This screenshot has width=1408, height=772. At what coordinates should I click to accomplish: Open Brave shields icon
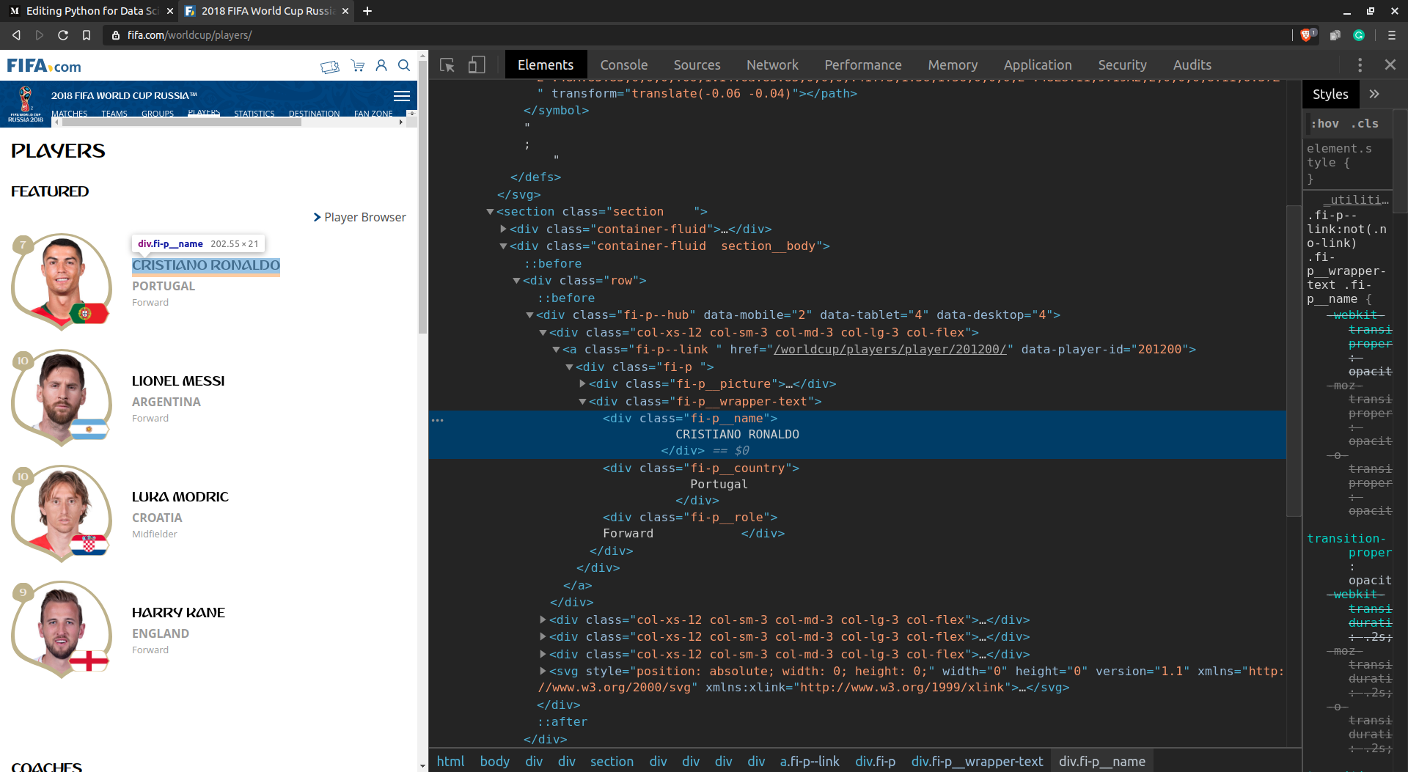[x=1307, y=35]
